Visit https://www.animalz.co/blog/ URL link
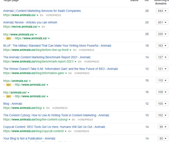Viewport: 171px width, 142px height. (x=23, y=108)
